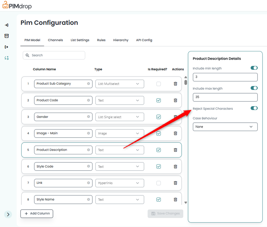The image size is (267, 227).
Task: Open the archive box icon in the sidebar
Action: (7, 36)
